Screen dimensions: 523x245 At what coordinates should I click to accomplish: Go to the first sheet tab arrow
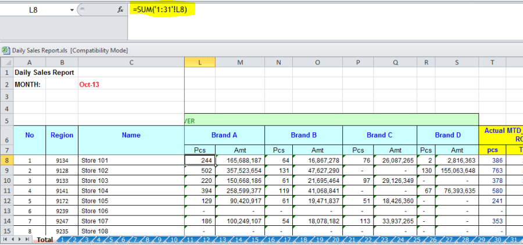[x=5, y=239]
